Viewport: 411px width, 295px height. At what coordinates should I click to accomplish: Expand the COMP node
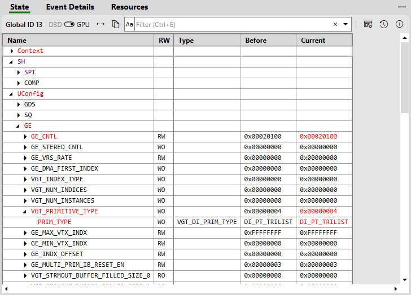(x=19, y=83)
